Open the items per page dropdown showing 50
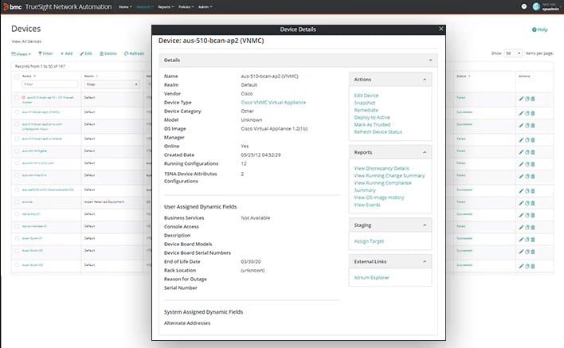This screenshot has height=348, width=564. click(x=513, y=53)
